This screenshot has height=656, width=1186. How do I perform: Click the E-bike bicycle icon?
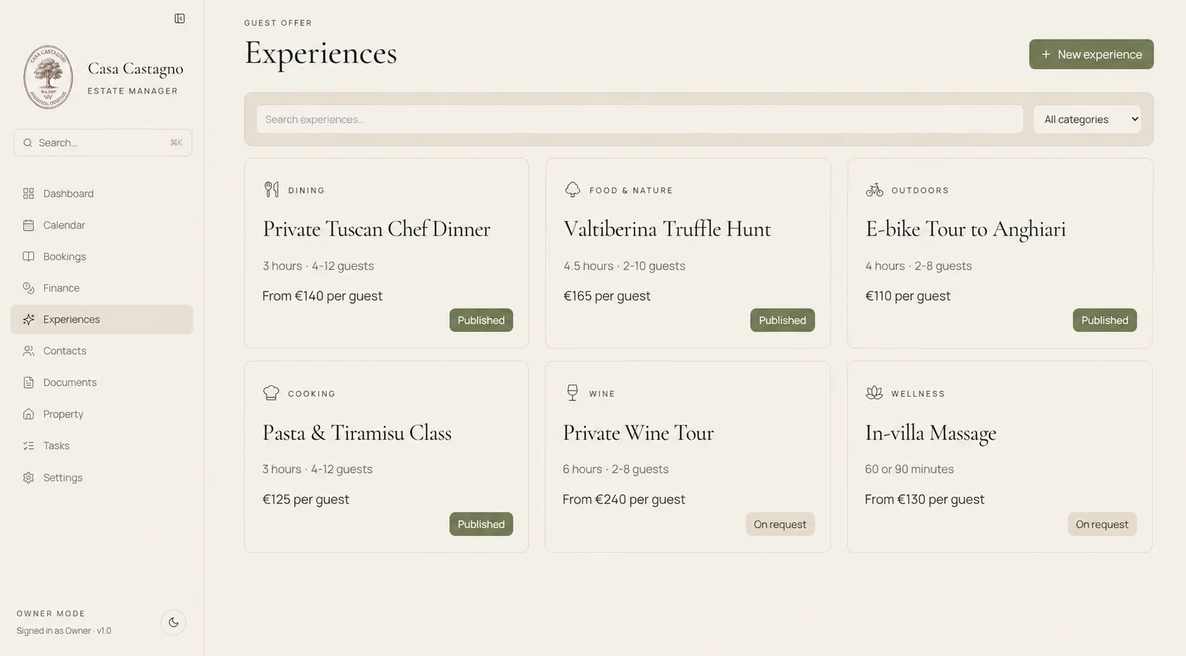click(x=874, y=190)
